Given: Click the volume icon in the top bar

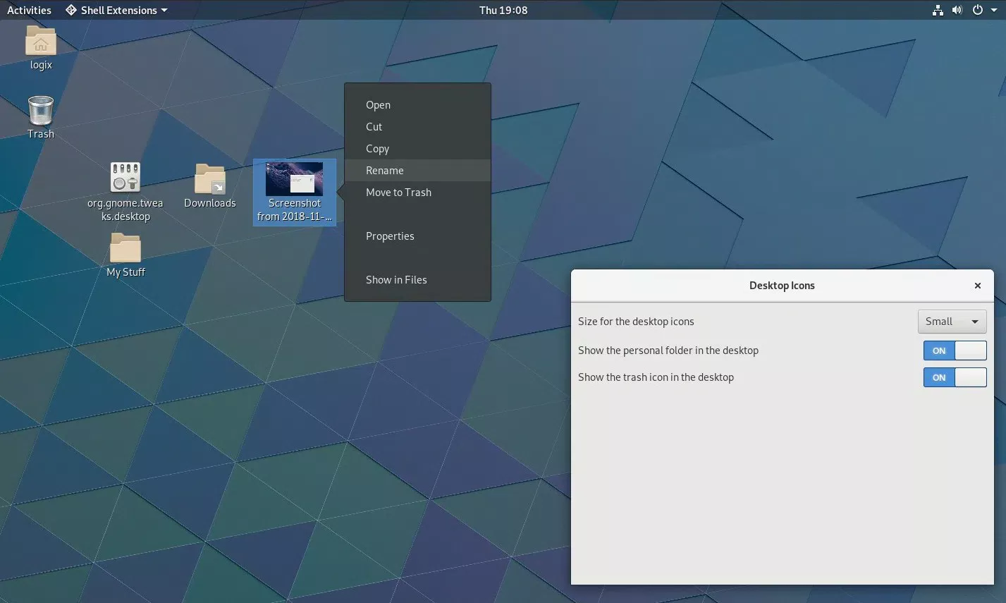Looking at the screenshot, I should click(x=955, y=10).
